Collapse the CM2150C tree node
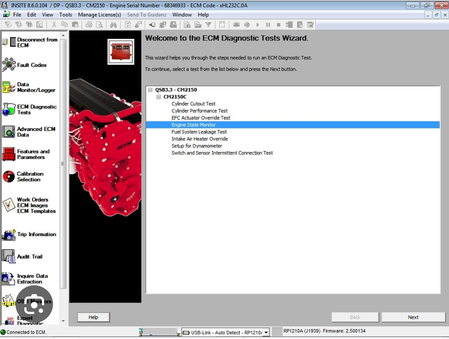449x339 pixels. [159, 97]
